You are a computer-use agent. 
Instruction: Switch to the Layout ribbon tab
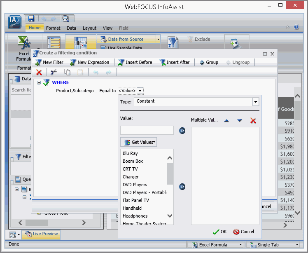click(89, 28)
